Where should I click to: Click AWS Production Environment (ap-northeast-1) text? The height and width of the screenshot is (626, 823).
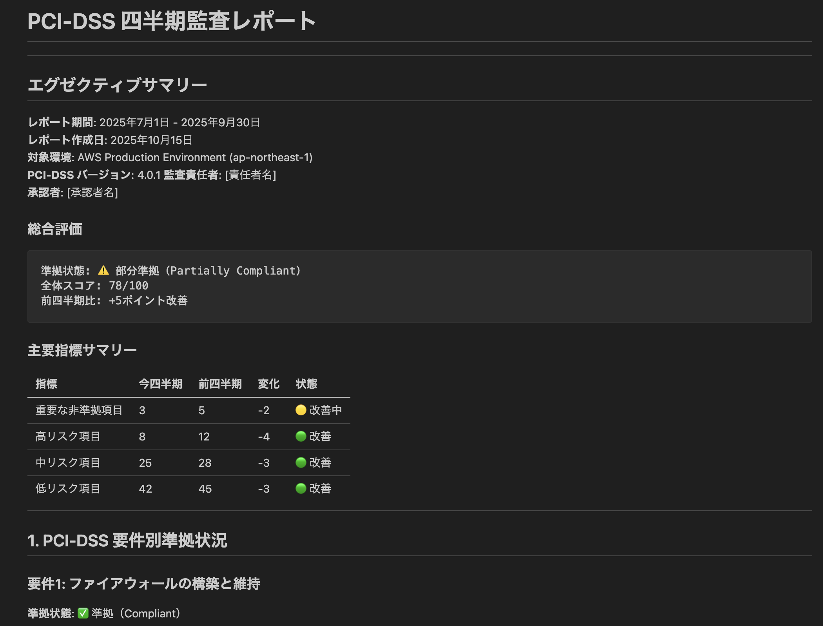coord(195,157)
